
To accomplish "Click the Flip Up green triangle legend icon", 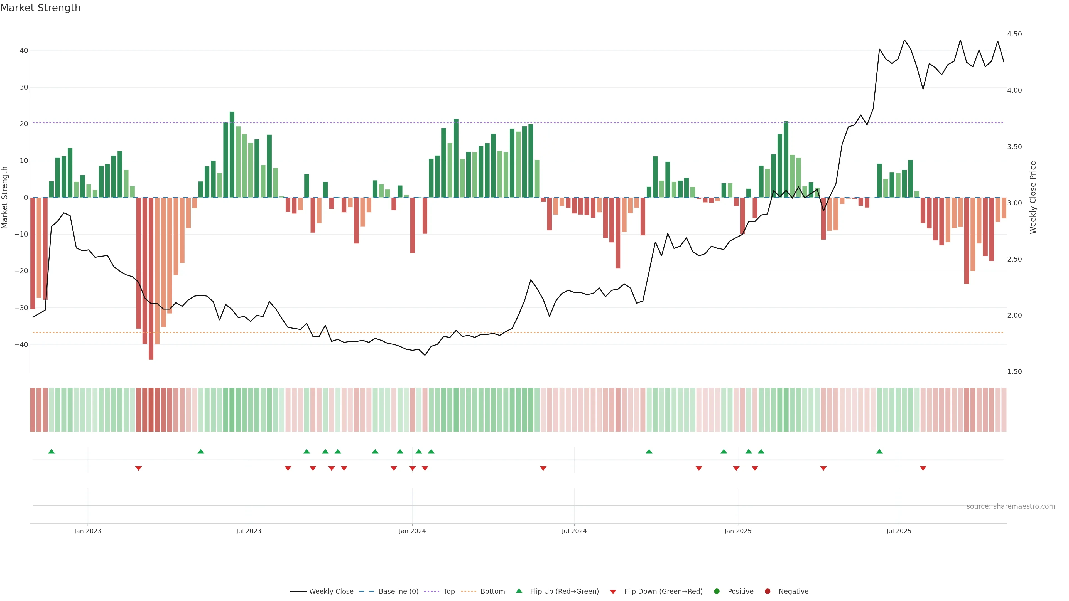I will point(519,591).
